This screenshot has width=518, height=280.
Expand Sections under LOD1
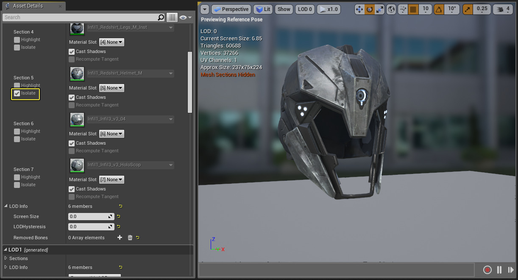[6, 258]
